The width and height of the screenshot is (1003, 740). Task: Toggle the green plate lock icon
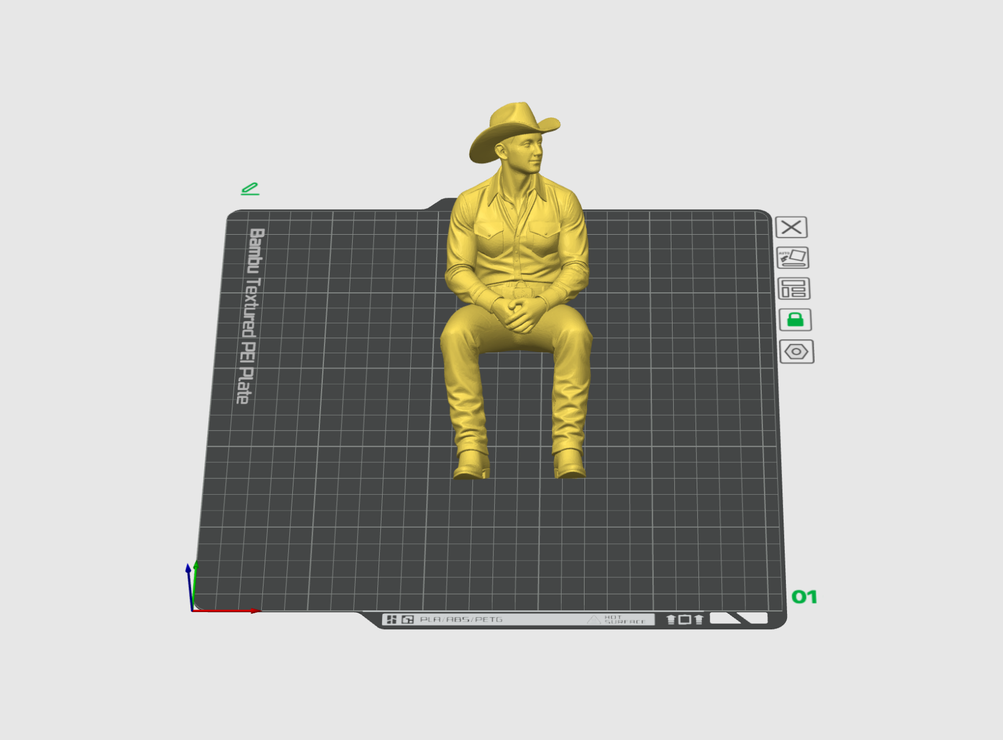(795, 320)
